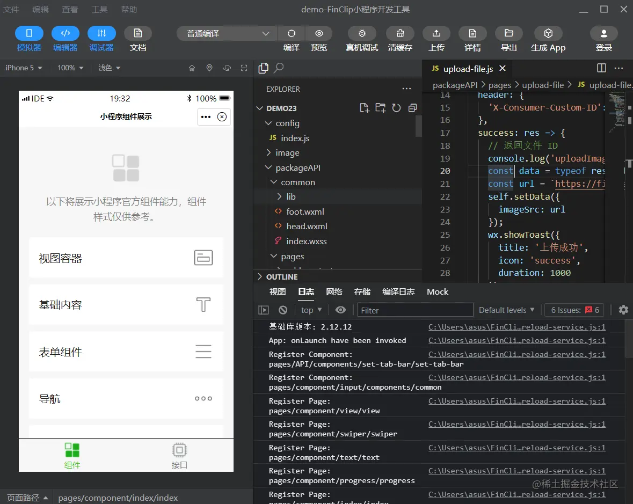Screen dimensions: 633x504
Task: Open the iPhone 5 device dropdown
Action: pyautogui.click(x=24, y=68)
